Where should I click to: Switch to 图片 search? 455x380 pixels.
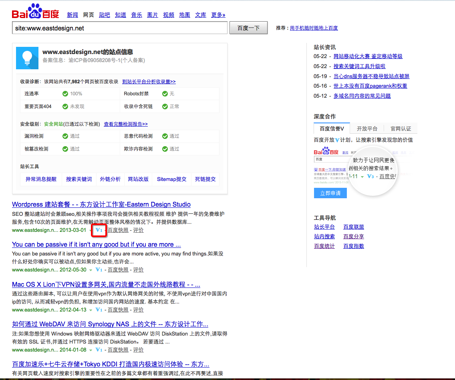(x=152, y=15)
